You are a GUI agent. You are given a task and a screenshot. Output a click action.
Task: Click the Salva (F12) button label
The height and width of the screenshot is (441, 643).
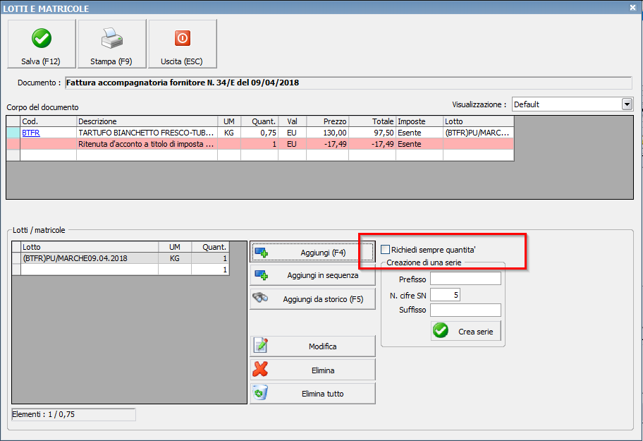[x=41, y=61]
